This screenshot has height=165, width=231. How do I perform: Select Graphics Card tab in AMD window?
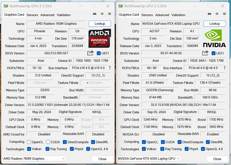(14, 15)
